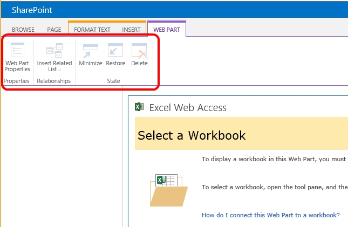Click the SharePoint title in header
This screenshot has height=227, width=348.
[x=32, y=10]
